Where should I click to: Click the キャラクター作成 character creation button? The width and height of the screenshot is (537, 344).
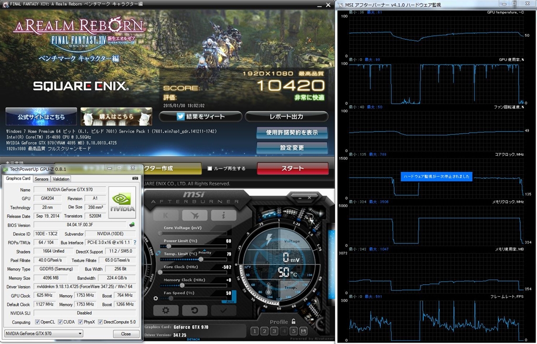171,168
